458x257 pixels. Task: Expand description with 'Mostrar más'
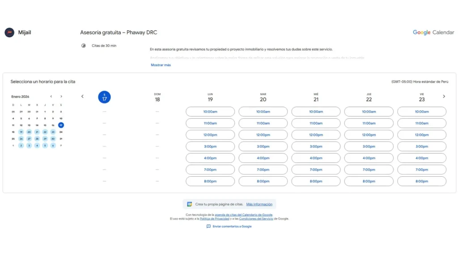click(161, 65)
